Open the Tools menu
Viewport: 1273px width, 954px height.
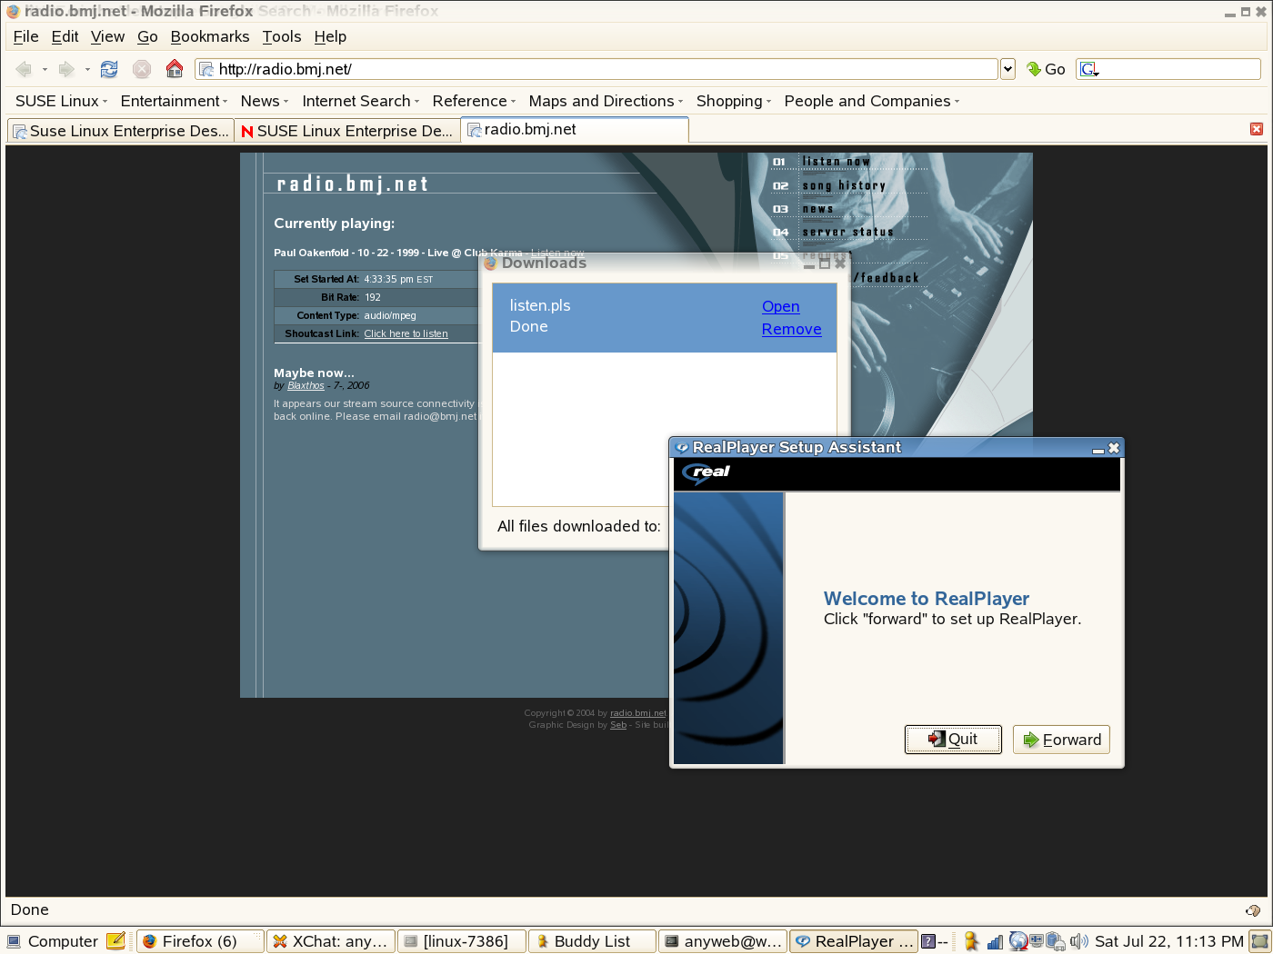(x=282, y=36)
